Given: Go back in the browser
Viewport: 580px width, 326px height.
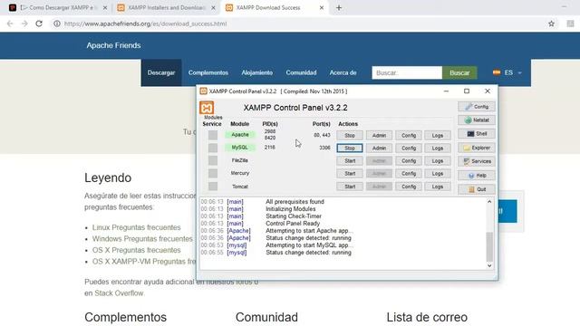Looking at the screenshot, I should [x=10, y=24].
